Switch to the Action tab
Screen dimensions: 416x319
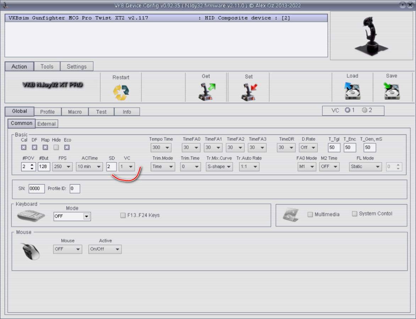19,67
